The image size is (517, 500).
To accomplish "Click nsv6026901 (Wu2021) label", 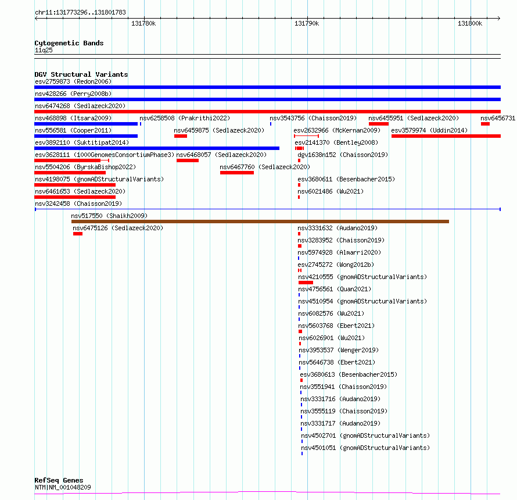I will (332, 338).
